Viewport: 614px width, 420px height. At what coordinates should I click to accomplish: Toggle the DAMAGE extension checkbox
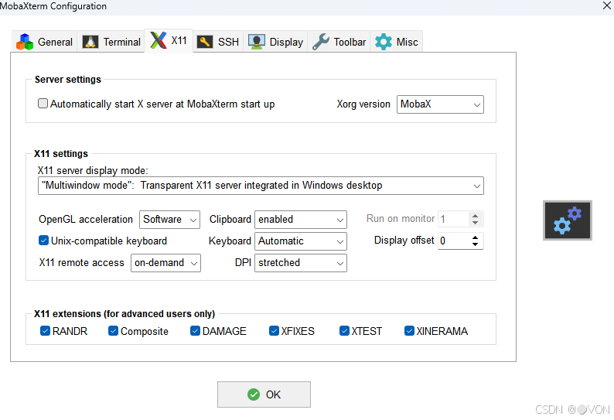coord(195,331)
